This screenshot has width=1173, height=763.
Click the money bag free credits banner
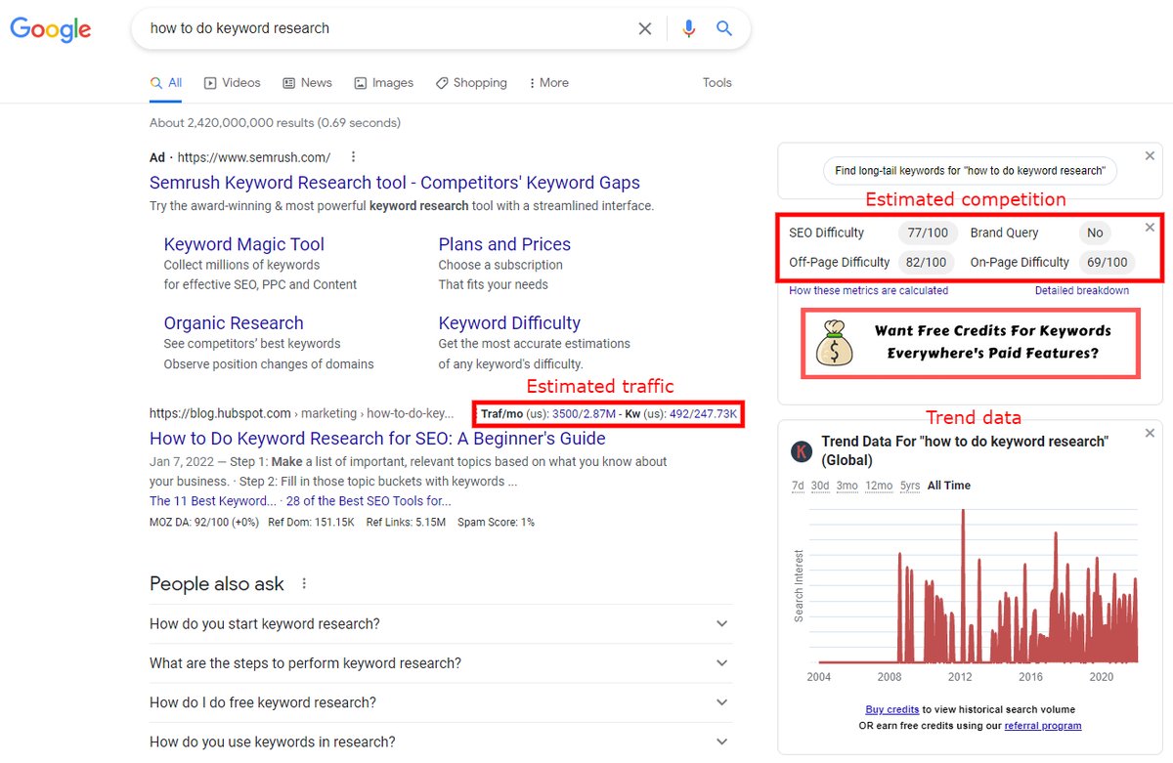(x=971, y=343)
